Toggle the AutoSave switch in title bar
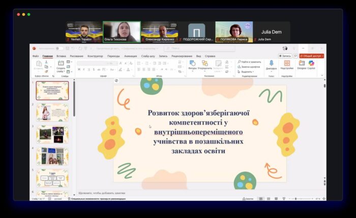This screenshot has width=356, height=218. click(x=59, y=48)
